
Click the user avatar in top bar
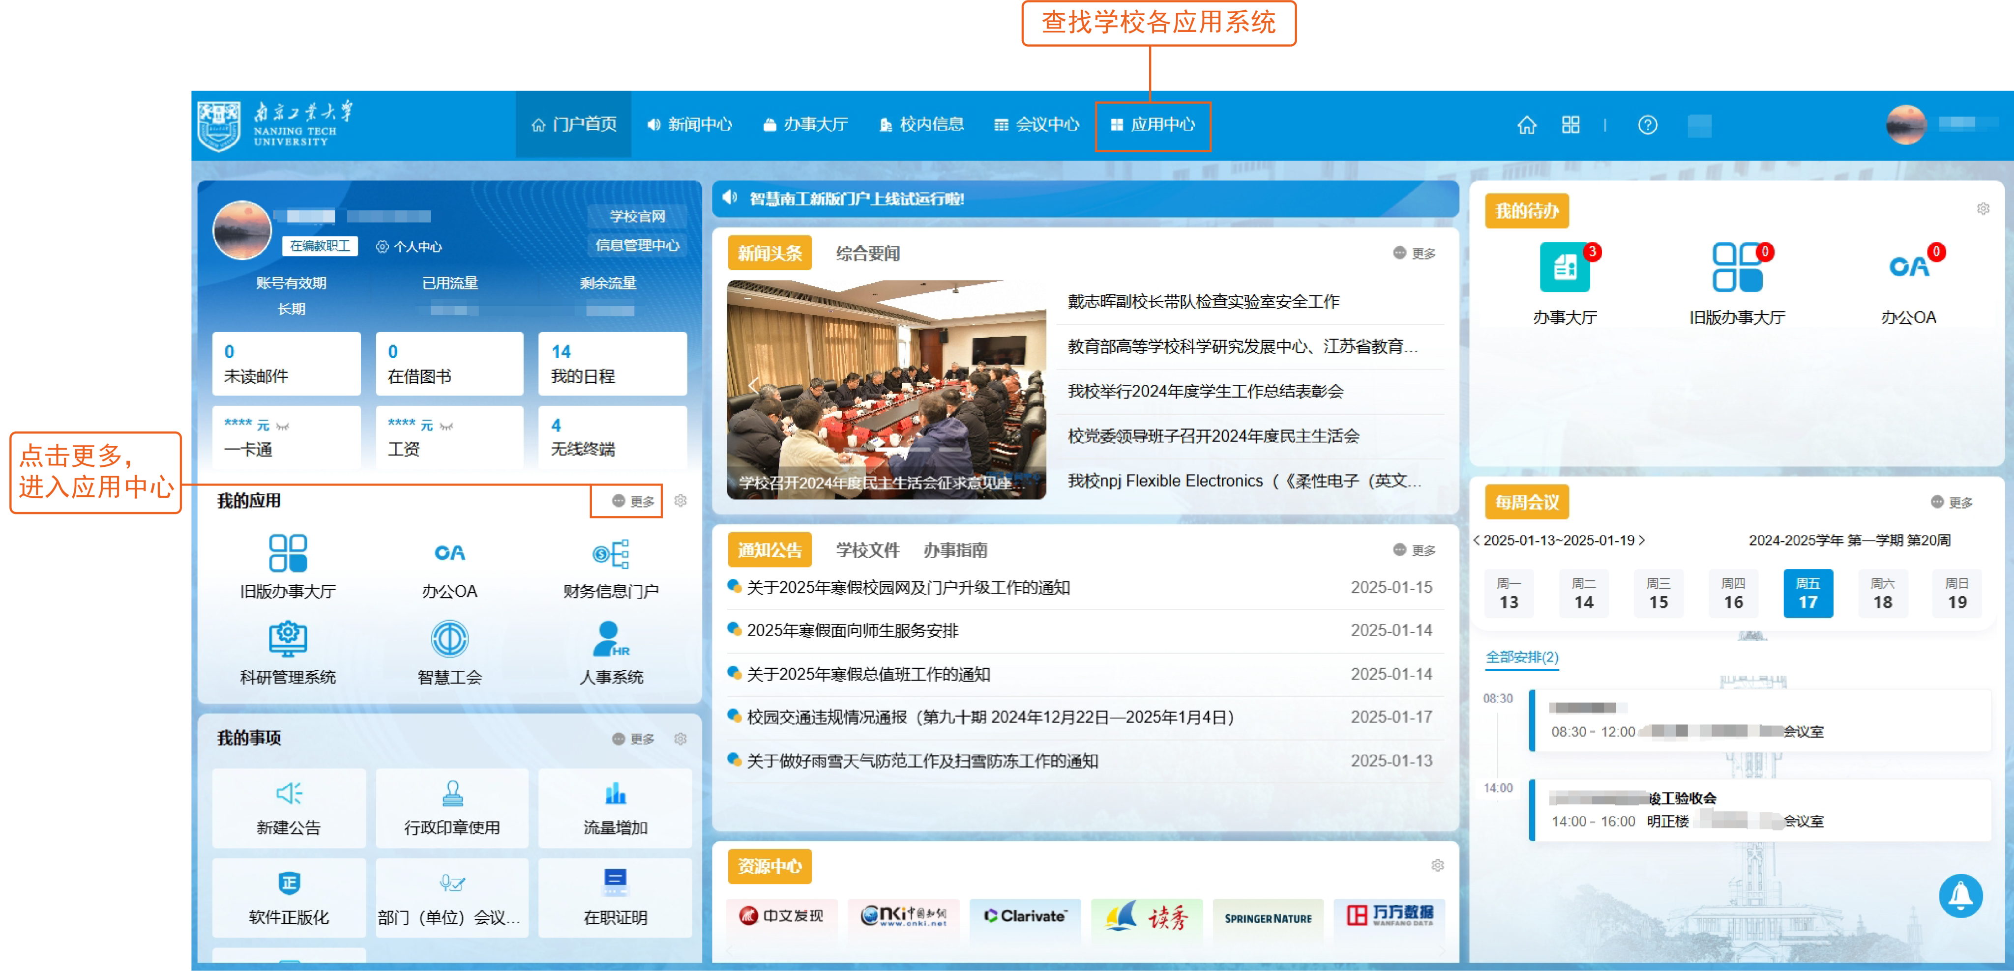coord(1905,124)
